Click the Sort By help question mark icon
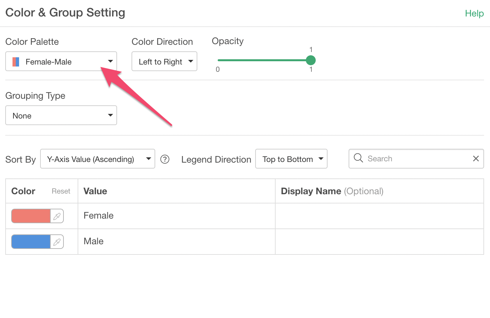Screen dimensions: 490x318 (x=165, y=159)
